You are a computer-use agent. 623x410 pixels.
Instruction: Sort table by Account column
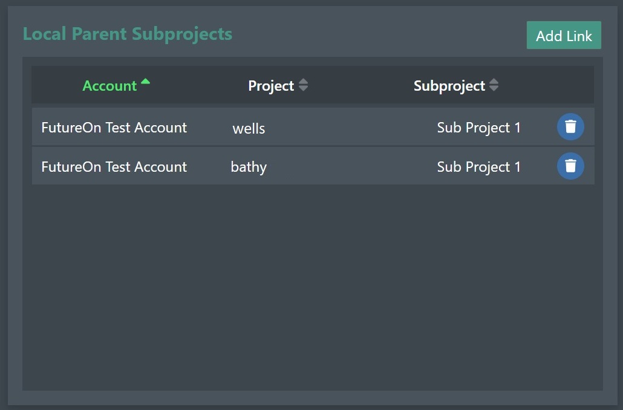(116, 85)
